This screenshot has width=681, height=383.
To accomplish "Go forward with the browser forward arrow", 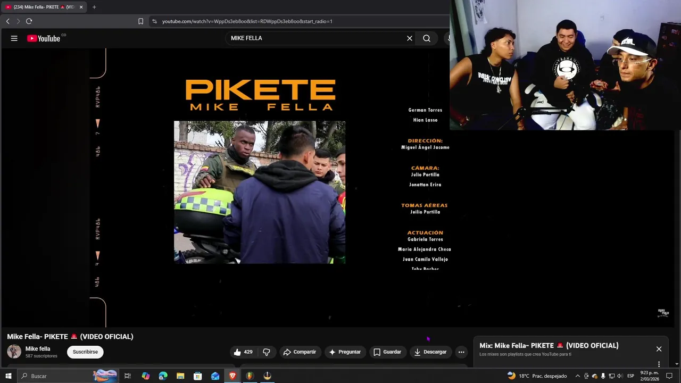I will pyautogui.click(x=18, y=21).
